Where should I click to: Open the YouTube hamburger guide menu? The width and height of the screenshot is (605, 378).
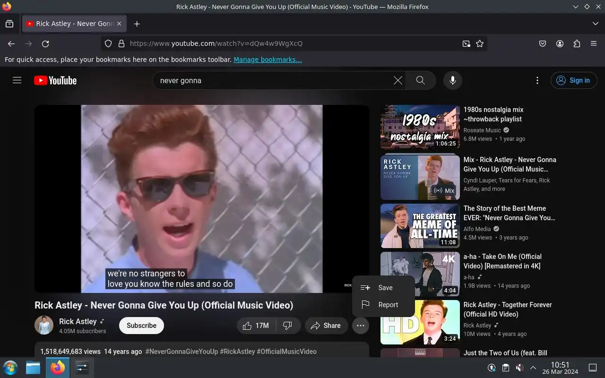17,80
